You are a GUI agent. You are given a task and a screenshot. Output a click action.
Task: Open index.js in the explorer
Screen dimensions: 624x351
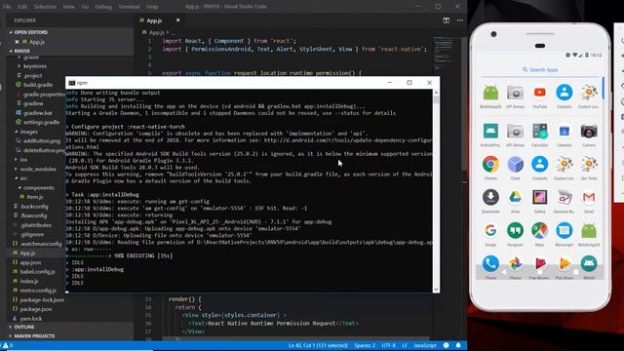(x=29, y=281)
